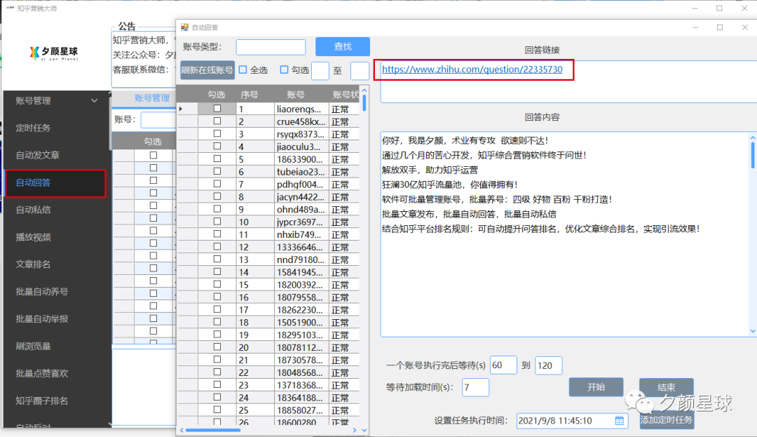The image size is (757, 437).
Task: Check the 全选 checkbox
Action: point(243,69)
